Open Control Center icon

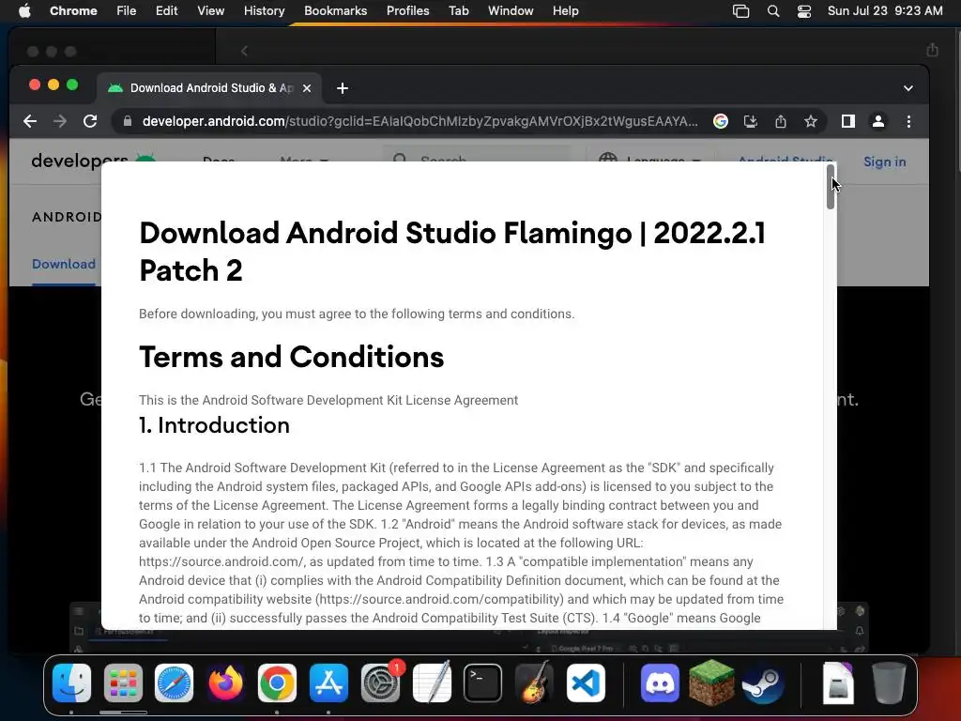[804, 11]
